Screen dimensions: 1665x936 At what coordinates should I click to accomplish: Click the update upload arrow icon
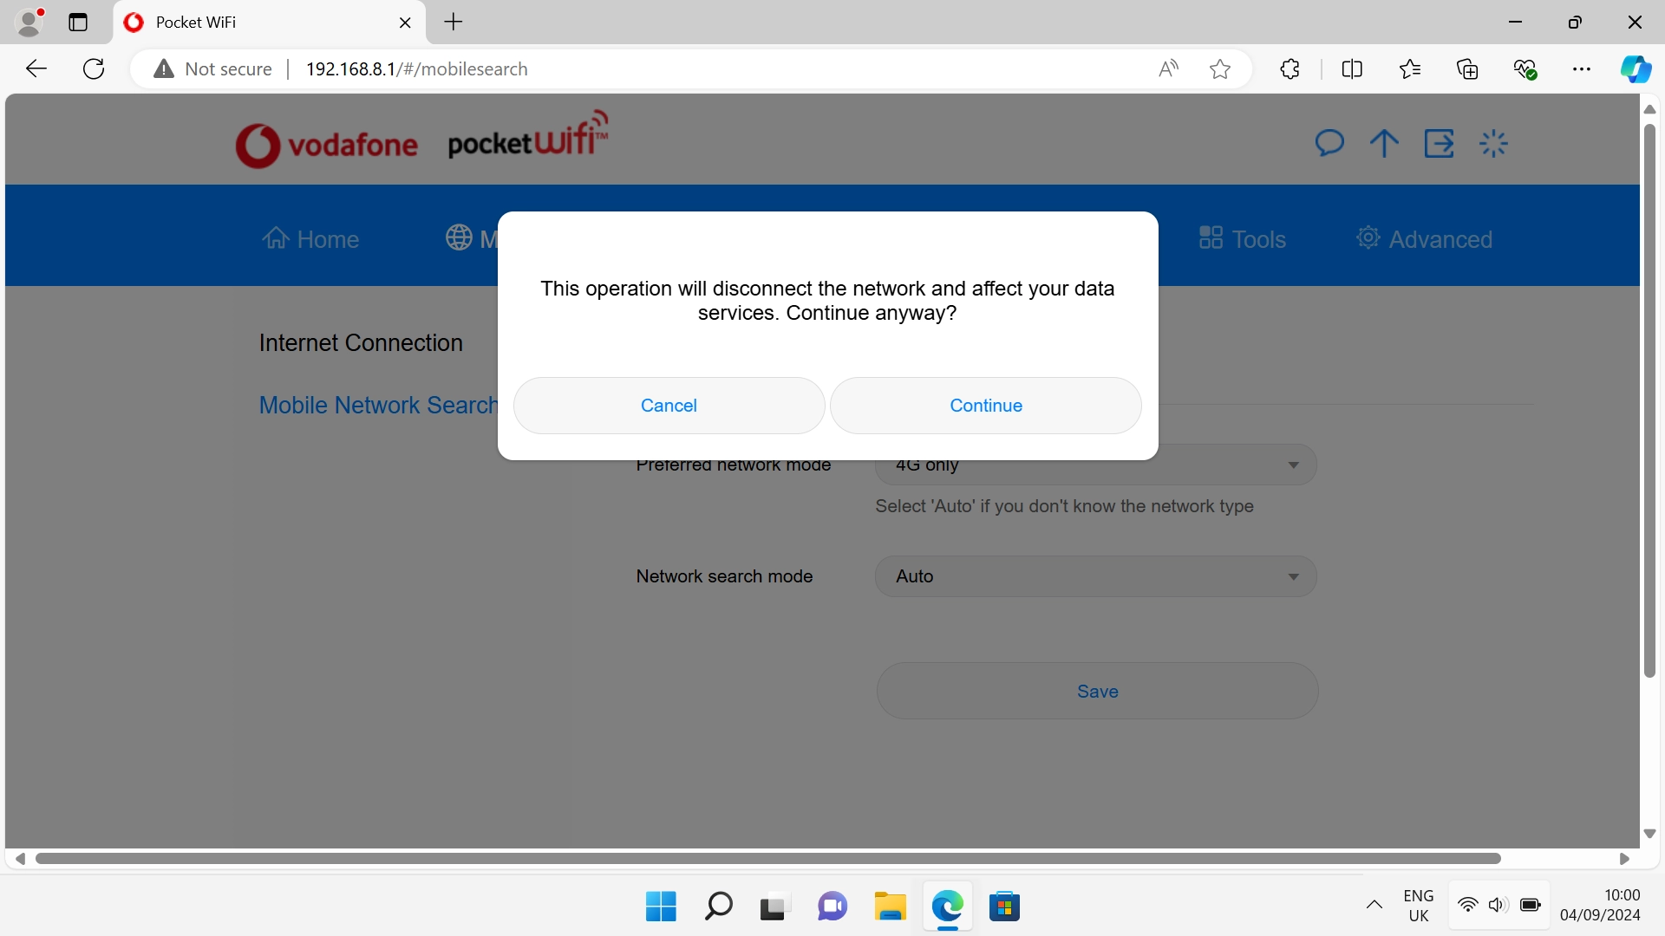point(1383,143)
